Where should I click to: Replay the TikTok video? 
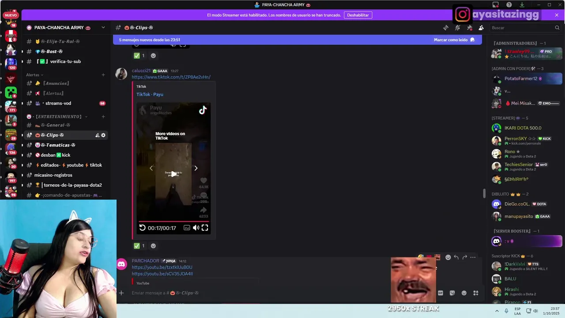pos(142,228)
